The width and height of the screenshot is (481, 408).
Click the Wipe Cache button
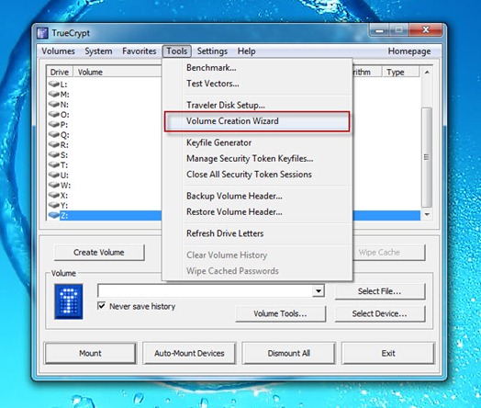coord(389,253)
